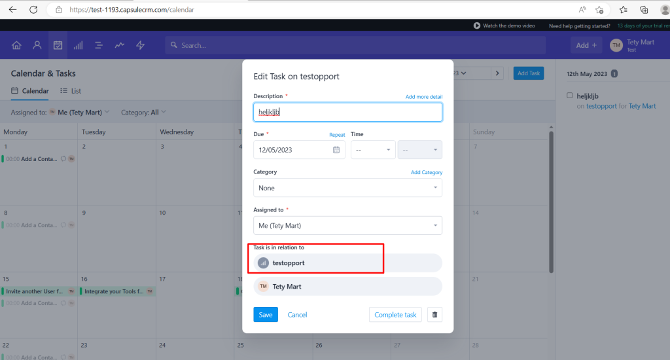Click the testopport opportunity icon
Image resolution: width=670 pixels, height=360 pixels.
click(263, 263)
